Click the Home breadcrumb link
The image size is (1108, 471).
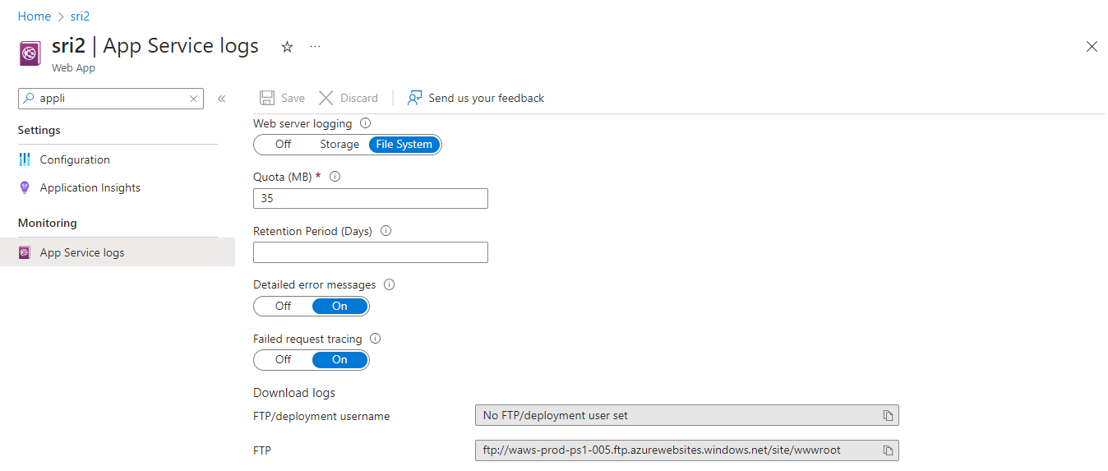pyautogui.click(x=34, y=16)
